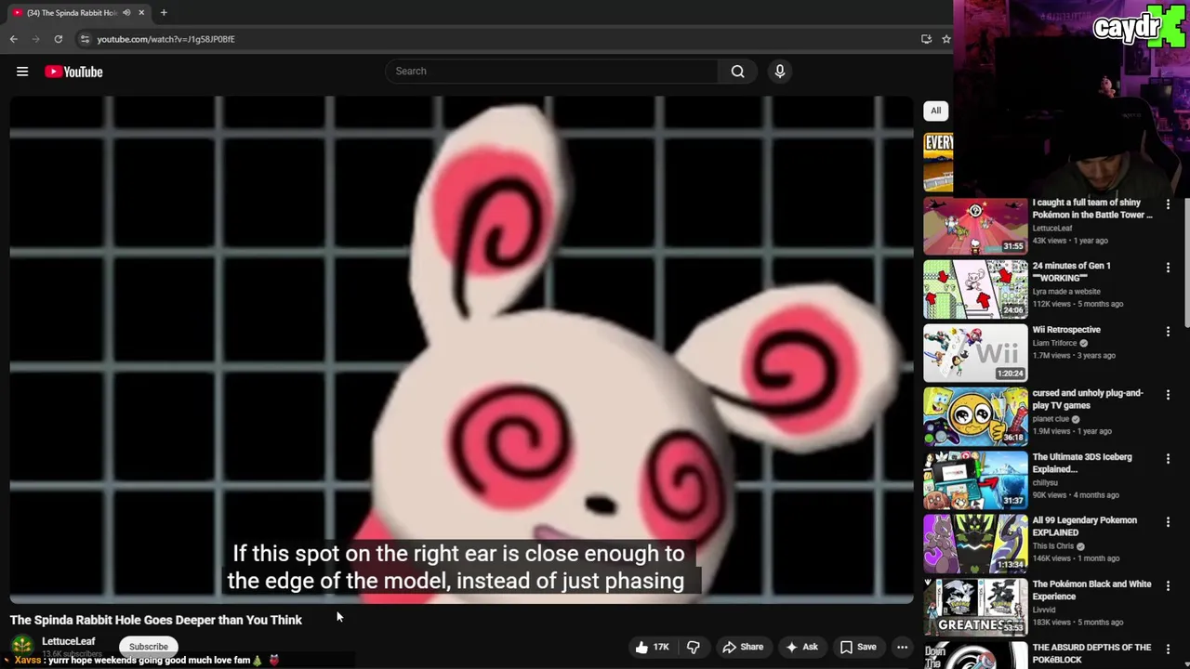Screen dimensions: 1190x669
Task: Close The Spinda Rabbit Hole browser tab
Action: click(x=141, y=13)
